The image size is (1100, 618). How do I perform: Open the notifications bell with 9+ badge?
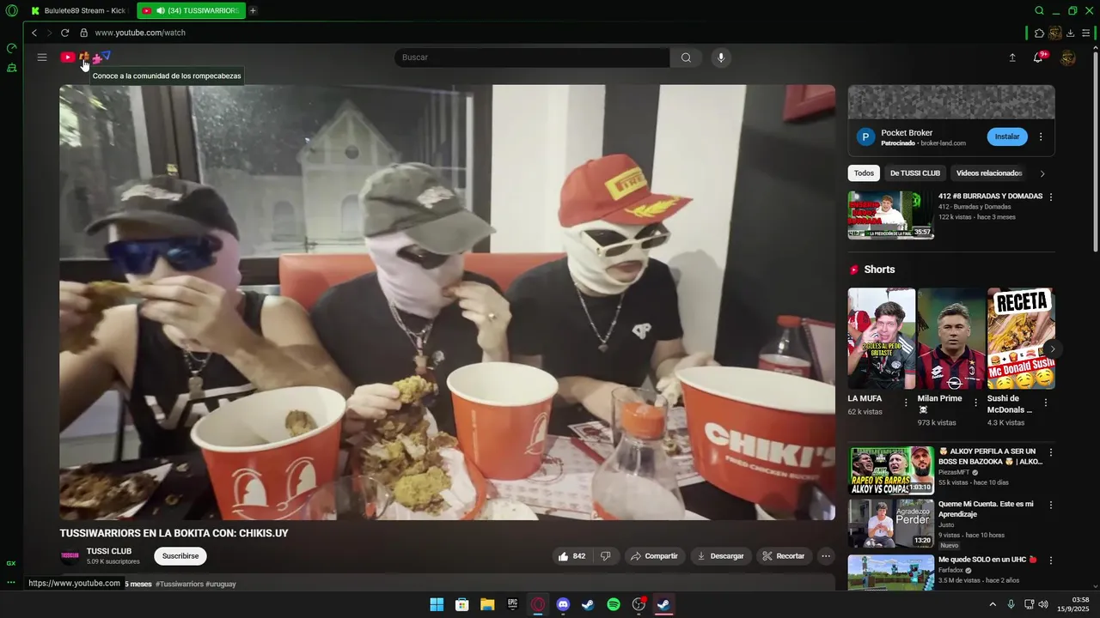coord(1038,58)
